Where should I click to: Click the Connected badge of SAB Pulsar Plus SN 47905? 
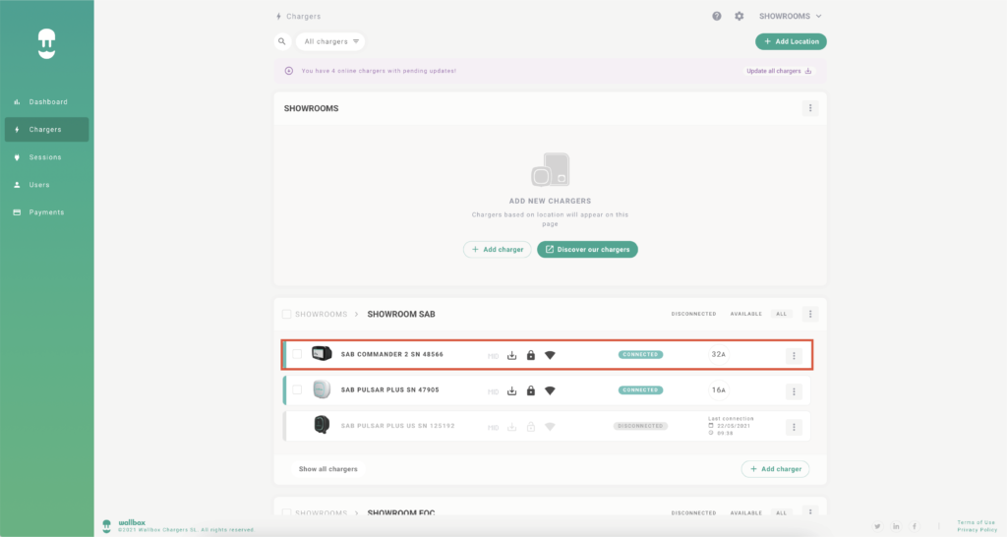tap(640, 389)
